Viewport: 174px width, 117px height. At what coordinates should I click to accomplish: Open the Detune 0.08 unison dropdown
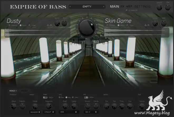point(35,112)
